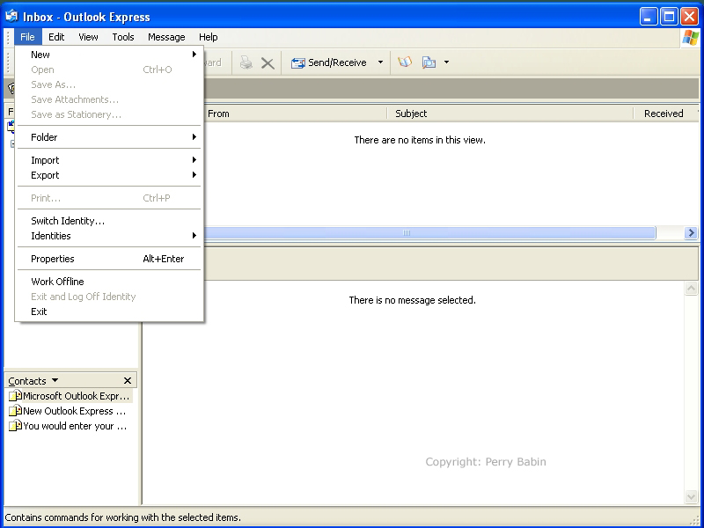The width and height of the screenshot is (704, 528).
Task: Open the Addresses book icon
Action: click(x=405, y=62)
